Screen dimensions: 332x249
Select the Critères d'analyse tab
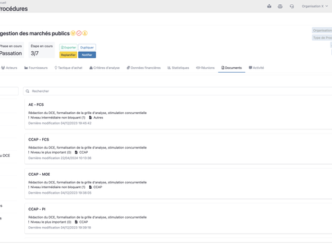pyautogui.click(x=104, y=68)
